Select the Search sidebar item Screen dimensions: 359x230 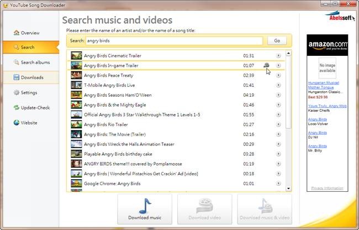click(x=31, y=47)
